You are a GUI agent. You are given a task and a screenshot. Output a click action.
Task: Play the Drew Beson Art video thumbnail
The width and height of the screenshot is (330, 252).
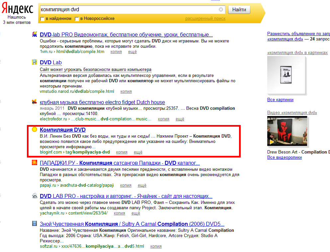287,131
